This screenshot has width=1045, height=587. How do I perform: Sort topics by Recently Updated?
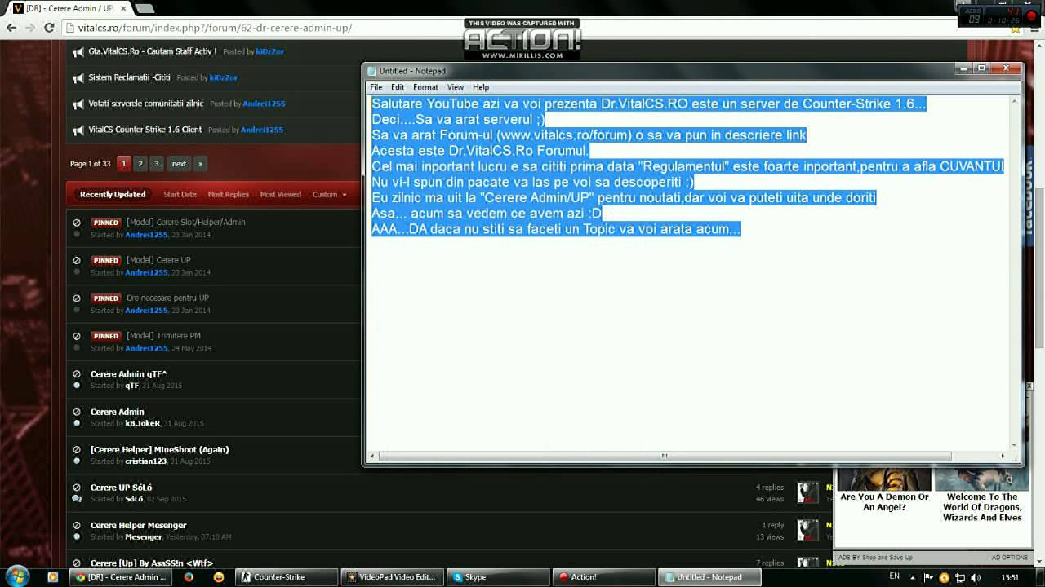[x=113, y=194]
